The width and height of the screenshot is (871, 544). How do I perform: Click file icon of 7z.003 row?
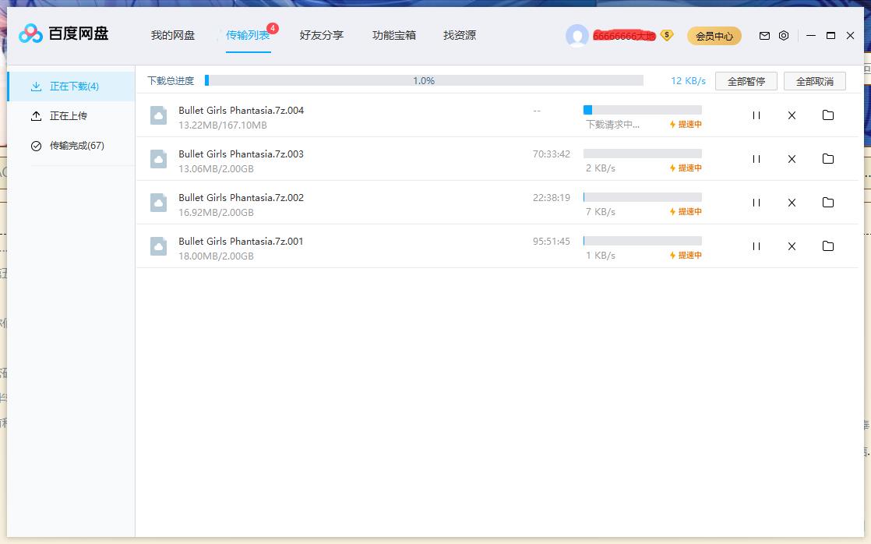coord(158,159)
